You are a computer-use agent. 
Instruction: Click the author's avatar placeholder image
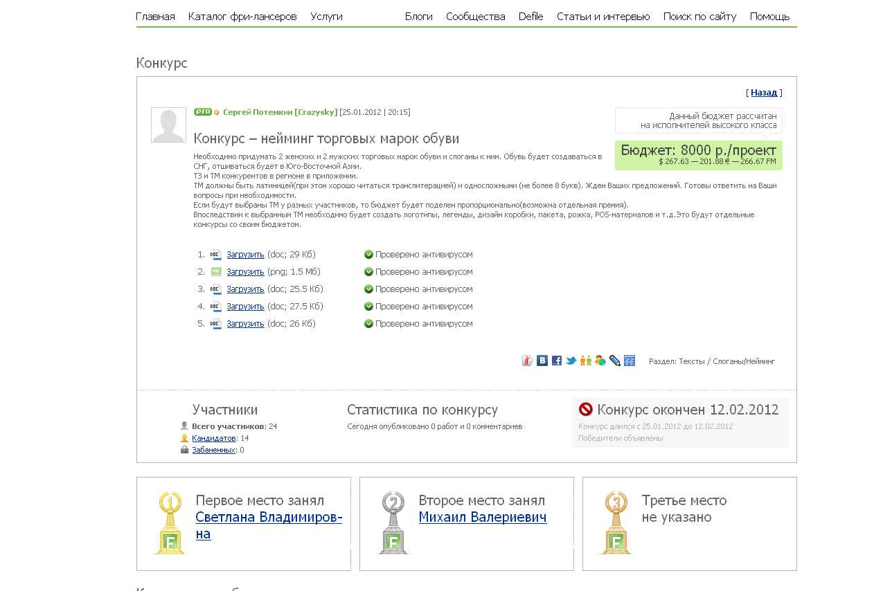[168, 125]
